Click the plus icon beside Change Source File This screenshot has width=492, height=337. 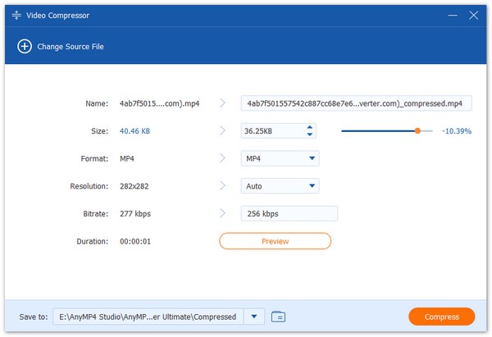[x=24, y=47]
